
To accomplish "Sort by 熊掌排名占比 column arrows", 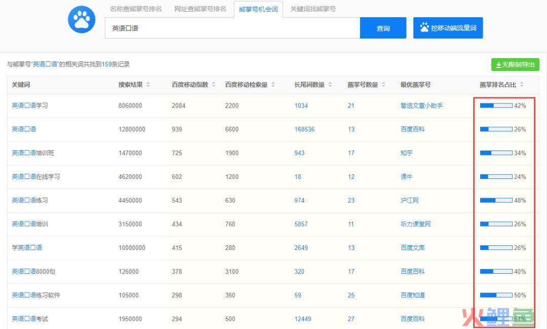I will [522, 85].
